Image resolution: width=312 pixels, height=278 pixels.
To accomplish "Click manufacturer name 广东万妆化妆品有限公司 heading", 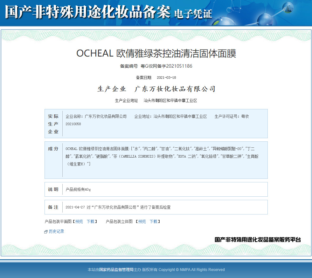I will (175, 89).
